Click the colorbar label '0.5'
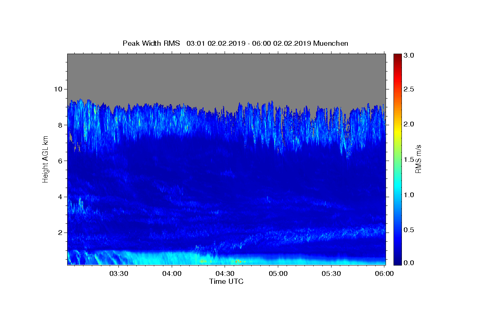477x318 pixels. tap(409, 230)
